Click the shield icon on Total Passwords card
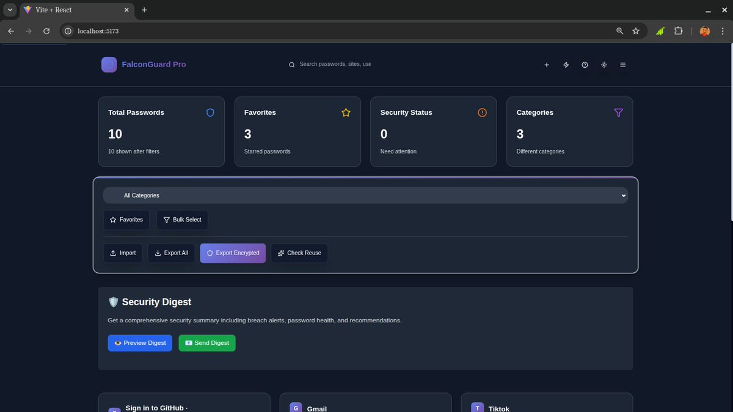The width and height of the screenshot is (733, 412). [210, 112]
